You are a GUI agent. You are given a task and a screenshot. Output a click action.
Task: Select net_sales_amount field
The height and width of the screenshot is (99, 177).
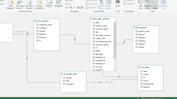point(103,35)
